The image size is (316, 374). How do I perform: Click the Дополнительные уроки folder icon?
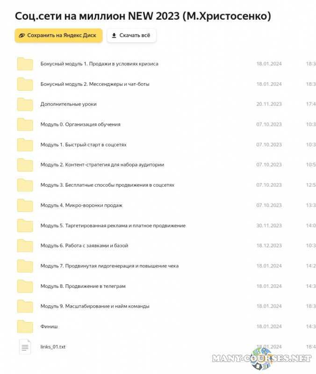tap(25, 104)
